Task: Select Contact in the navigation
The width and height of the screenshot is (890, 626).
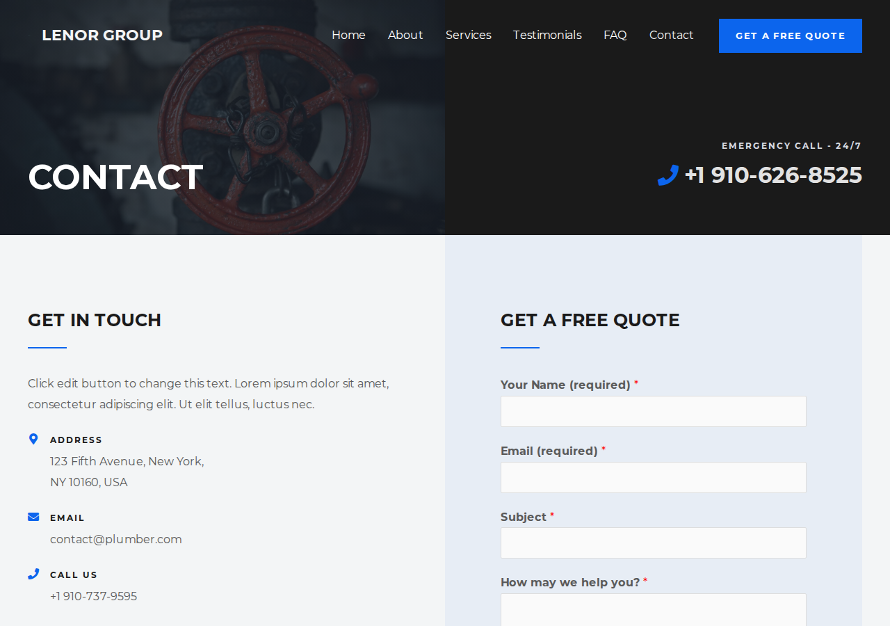Action: click(671, 35)
